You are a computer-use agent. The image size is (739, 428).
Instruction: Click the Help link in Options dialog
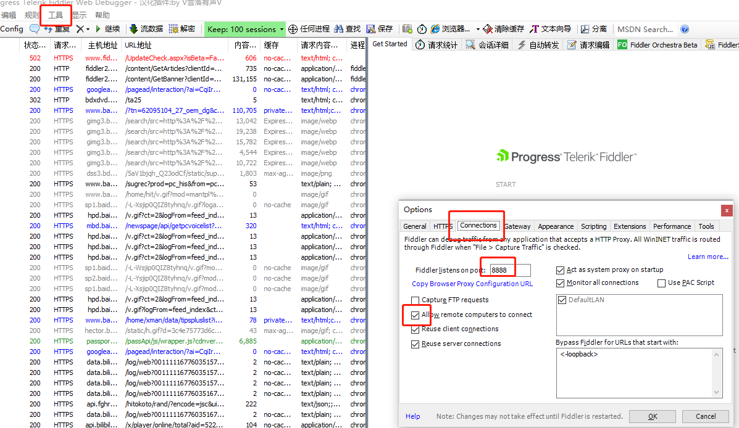(413, 416)
